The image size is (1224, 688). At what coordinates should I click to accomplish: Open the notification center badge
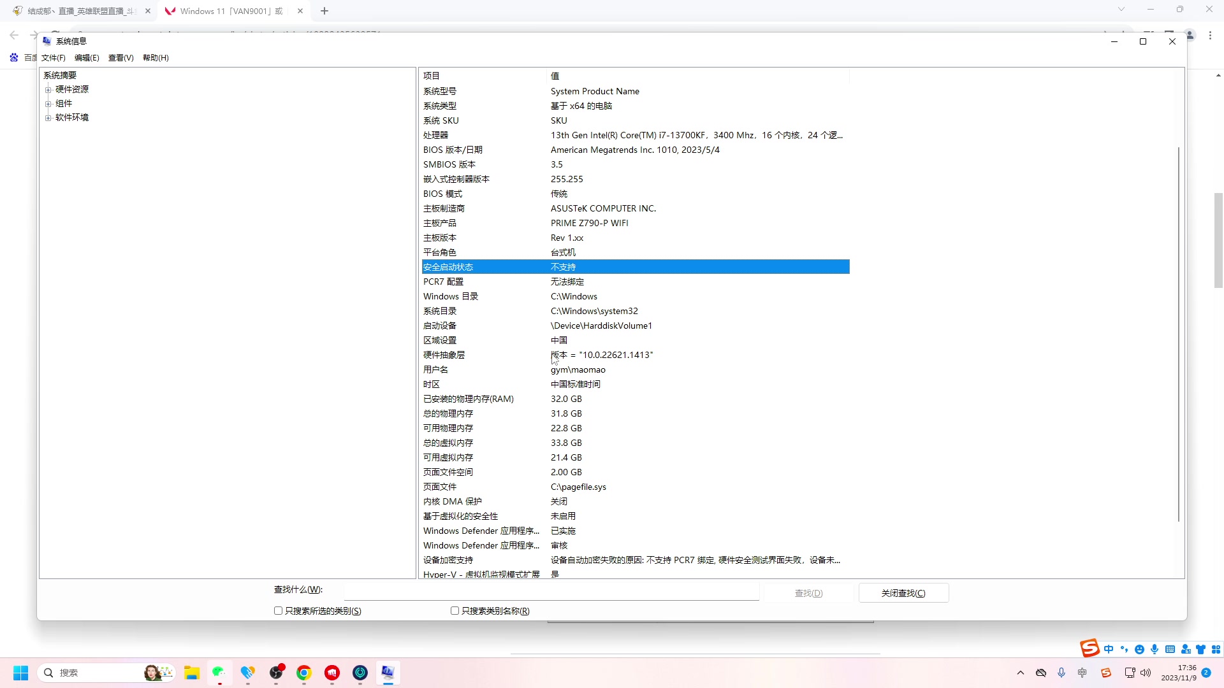coord(1206,673)
